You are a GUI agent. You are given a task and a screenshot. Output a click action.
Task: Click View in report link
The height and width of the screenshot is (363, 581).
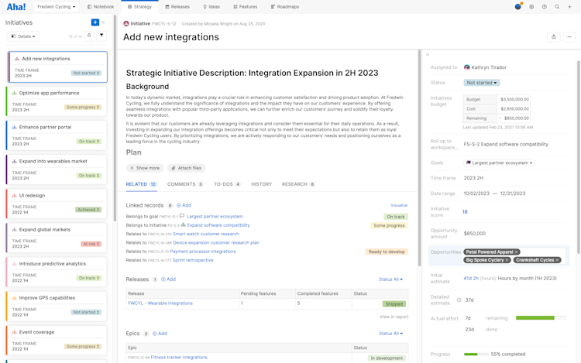click(x=394, y=317)
